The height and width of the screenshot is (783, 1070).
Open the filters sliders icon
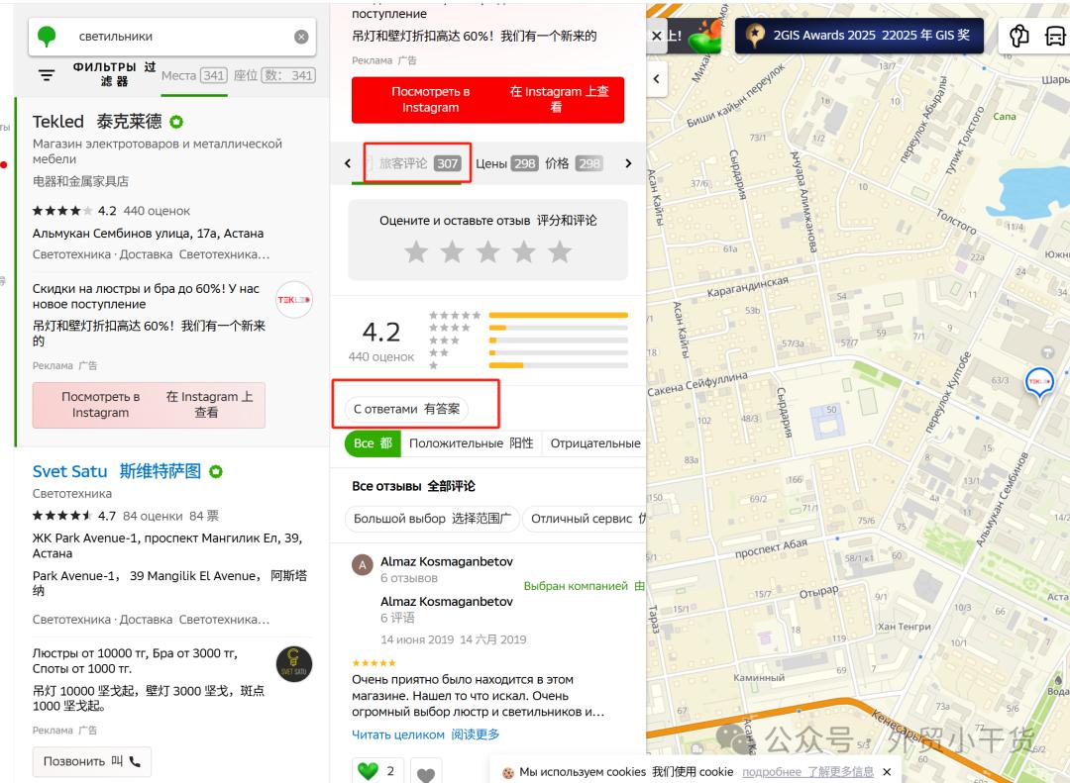click(x=47, y=75)
